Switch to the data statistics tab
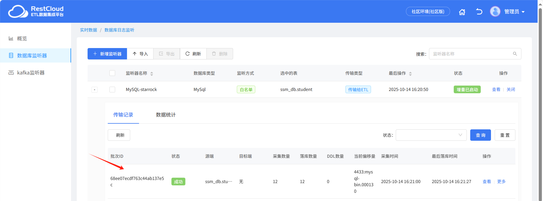Image resolution: width=543 pixels, height=201 pixels. pos(166,115)
